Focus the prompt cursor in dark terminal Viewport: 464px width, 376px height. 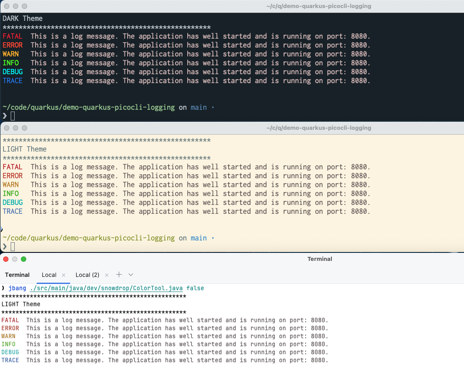[12, 116]
